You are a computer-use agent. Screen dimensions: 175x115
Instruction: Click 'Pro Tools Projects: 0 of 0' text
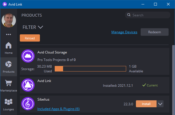click(56, 60)
